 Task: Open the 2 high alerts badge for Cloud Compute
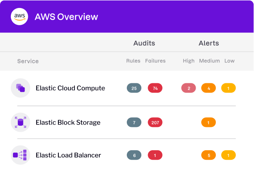pyautogui.click(x=188, y=88)
